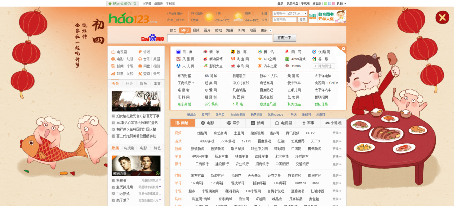This screenshot has height=206, width=454.
Task: Select the blue skin color swatch
Action: (x=330, y=4)
